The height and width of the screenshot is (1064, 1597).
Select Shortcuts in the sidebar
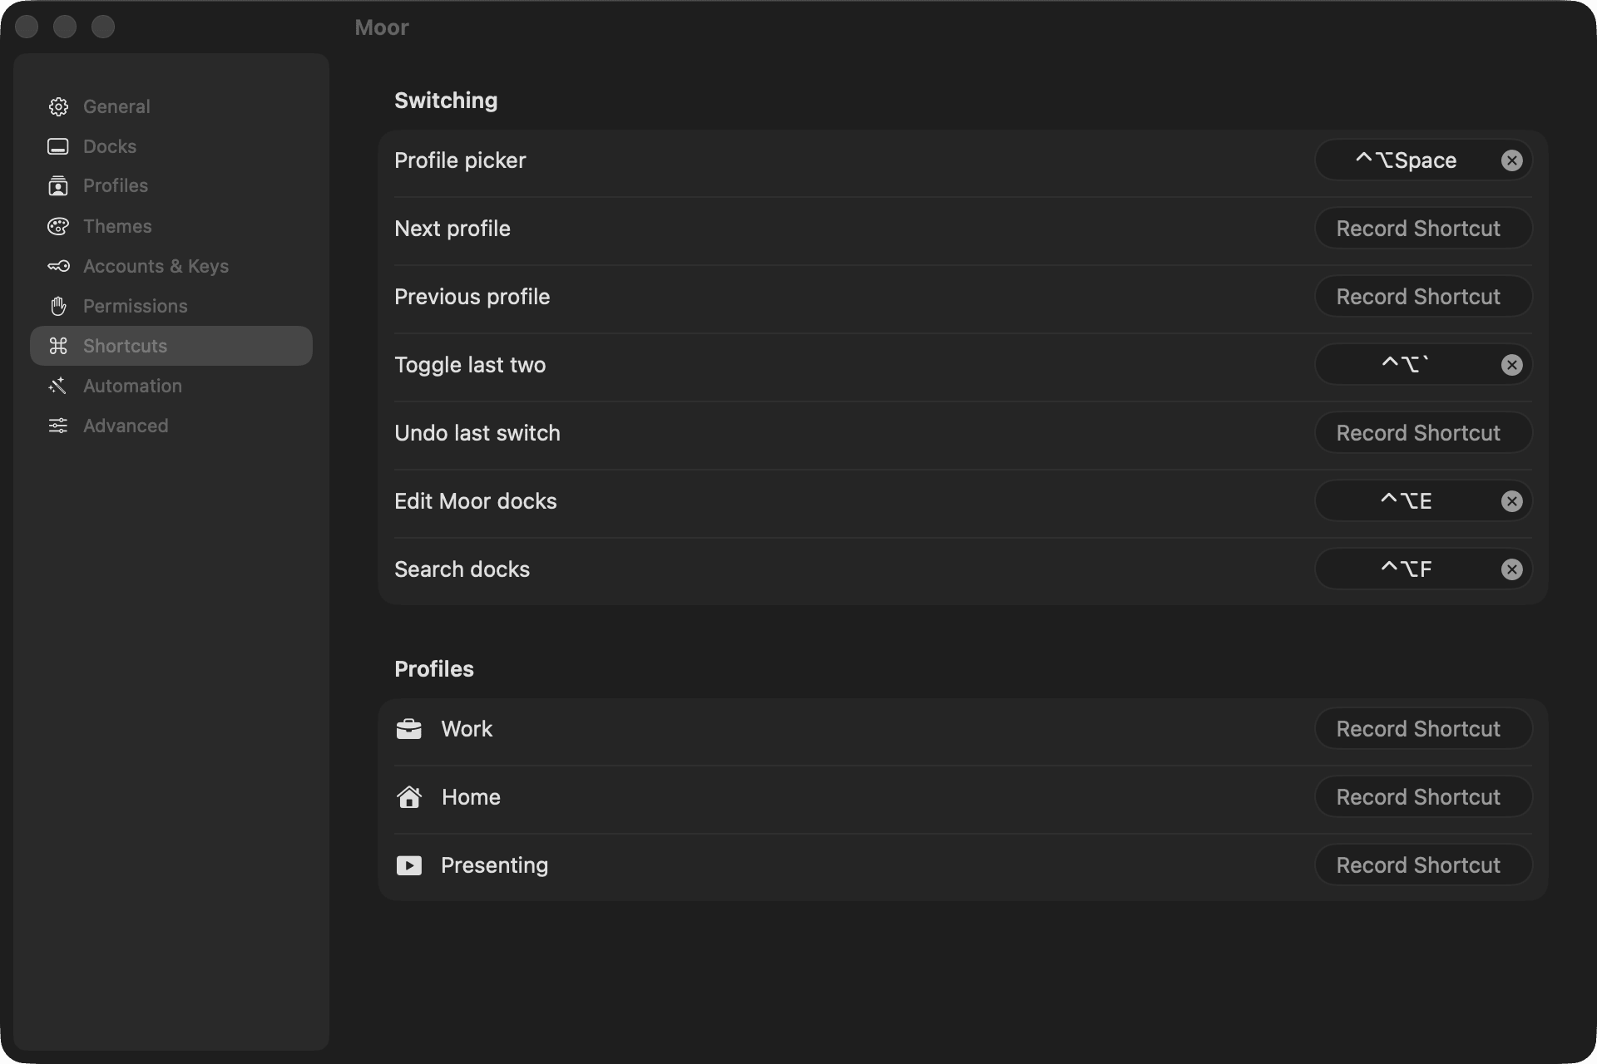click(171, 346)
